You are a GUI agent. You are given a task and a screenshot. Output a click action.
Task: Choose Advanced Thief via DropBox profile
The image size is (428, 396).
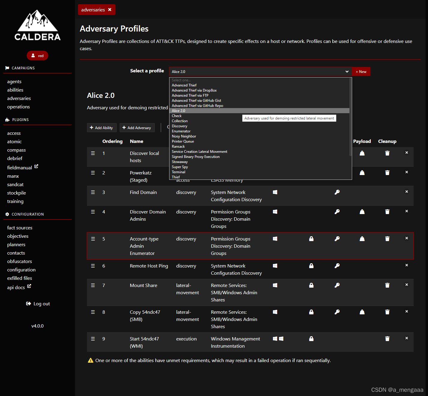(x=194, y=90)
